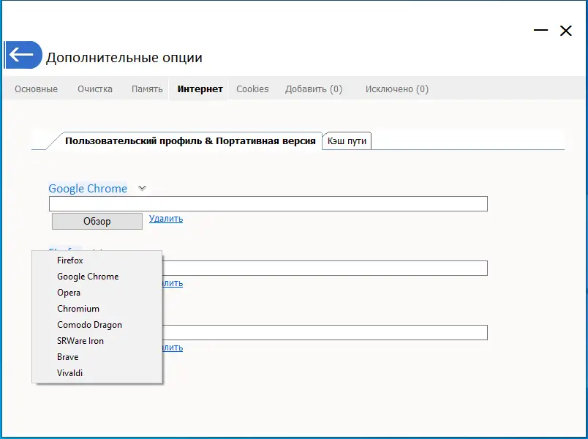Select Firefox from the browser list
This screenshot has width=588, height=439.
(70, 260)
